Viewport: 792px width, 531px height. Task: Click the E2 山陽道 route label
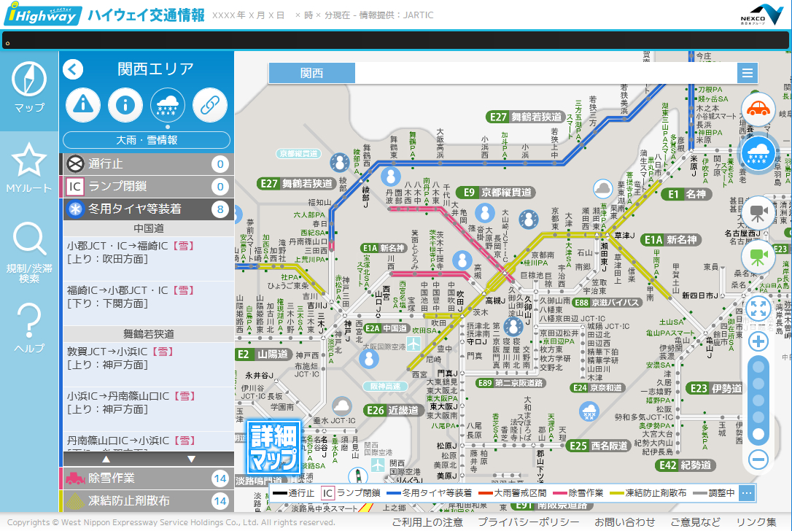click(263, 354)
